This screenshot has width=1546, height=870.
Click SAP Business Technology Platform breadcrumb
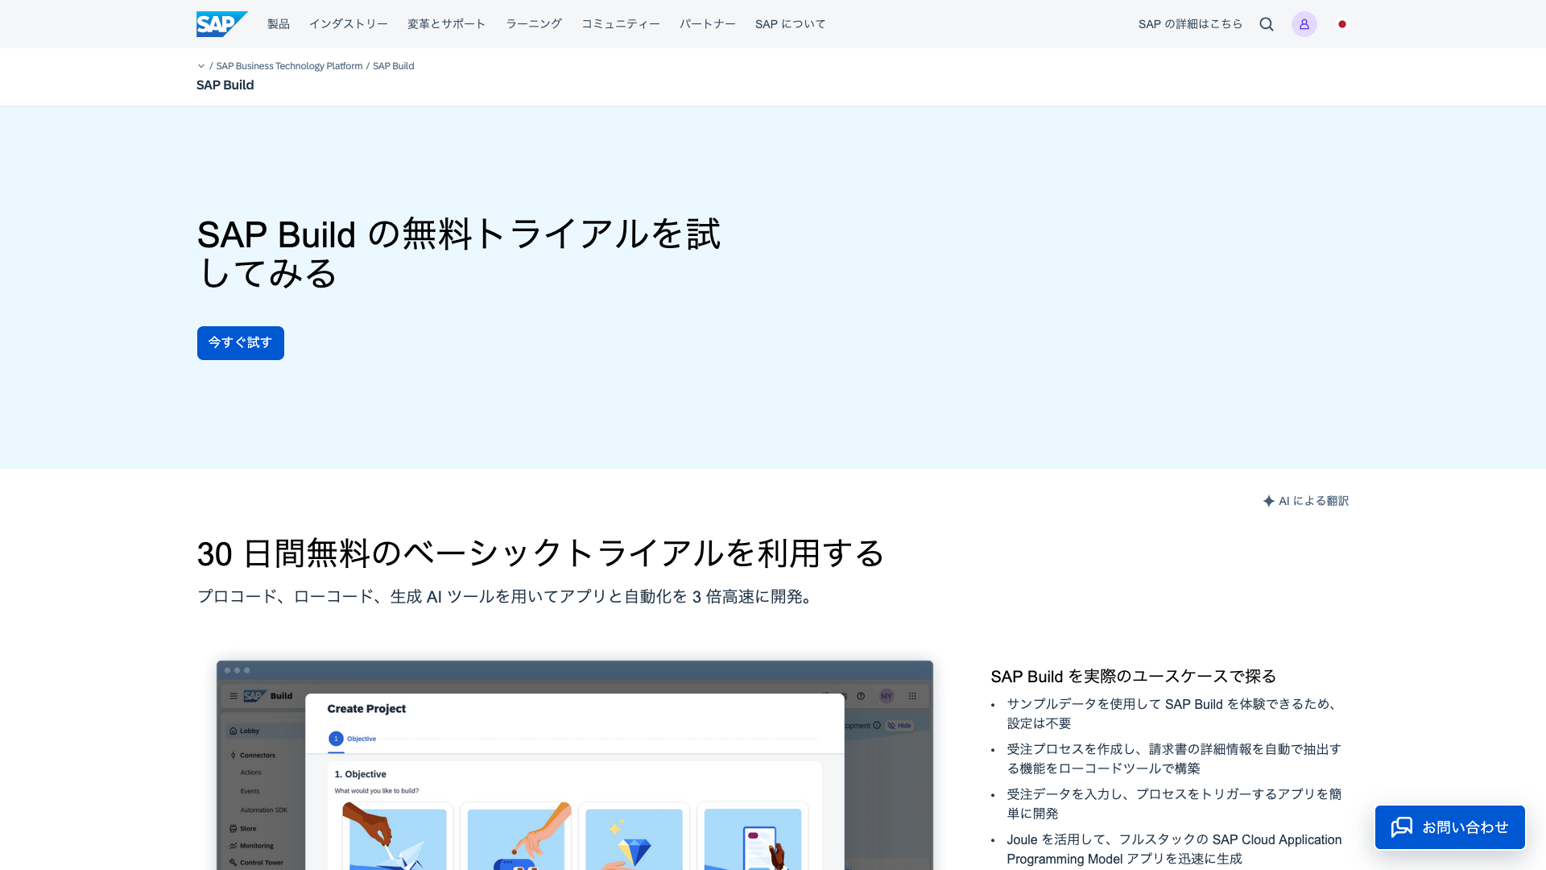(289, 66)
